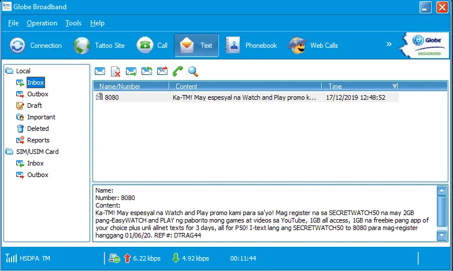
Task: Minimize the Globe Broadband window
Action: pyautogui.click(x=425, y=7)
